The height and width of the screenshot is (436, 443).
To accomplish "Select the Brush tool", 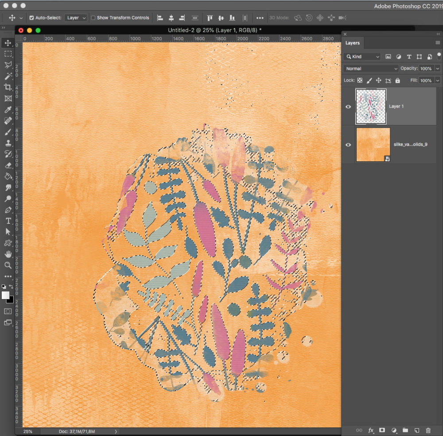I will [x=8, y=132].
